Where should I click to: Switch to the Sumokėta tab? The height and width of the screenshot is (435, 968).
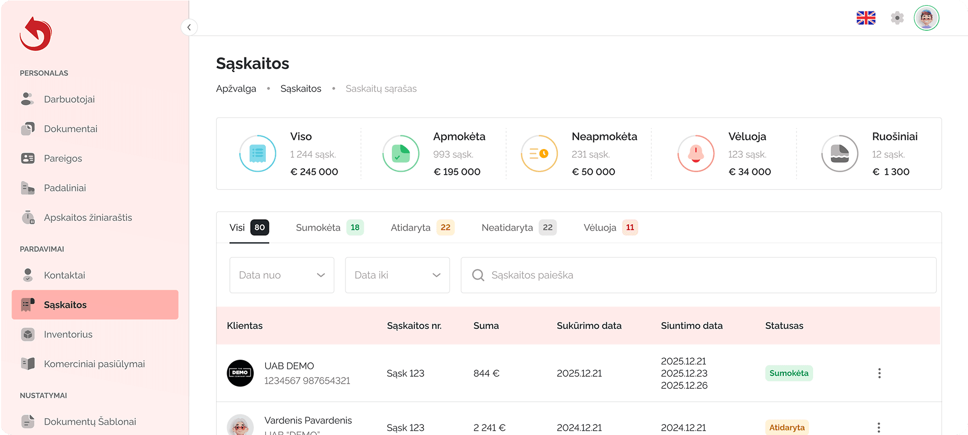(x=330, y=227)
